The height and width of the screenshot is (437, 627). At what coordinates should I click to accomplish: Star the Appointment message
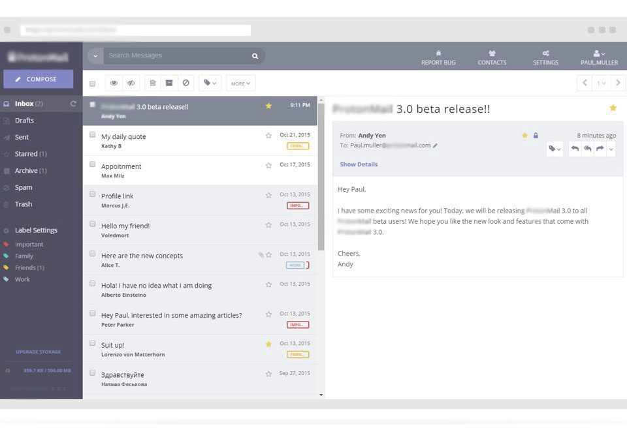268,166
